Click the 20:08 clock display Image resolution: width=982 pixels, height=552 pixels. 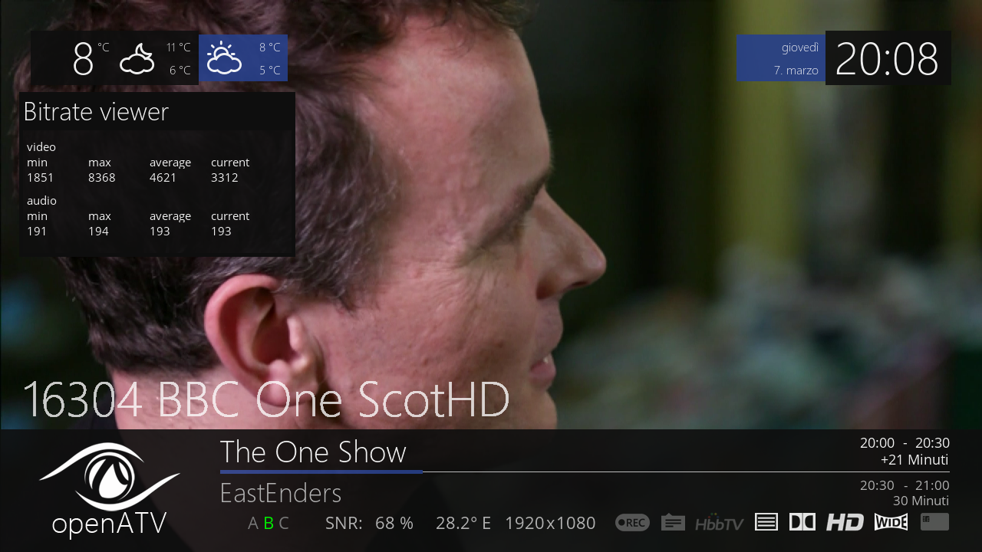coord(887,58)
